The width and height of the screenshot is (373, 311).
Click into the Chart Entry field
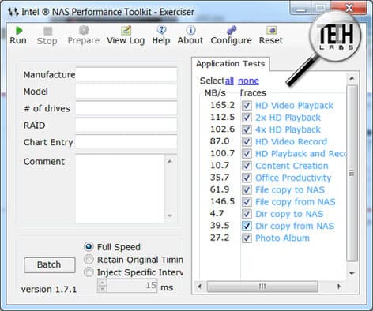(x=126, y=142)
